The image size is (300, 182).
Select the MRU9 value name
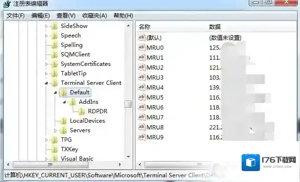pos(155,137)
